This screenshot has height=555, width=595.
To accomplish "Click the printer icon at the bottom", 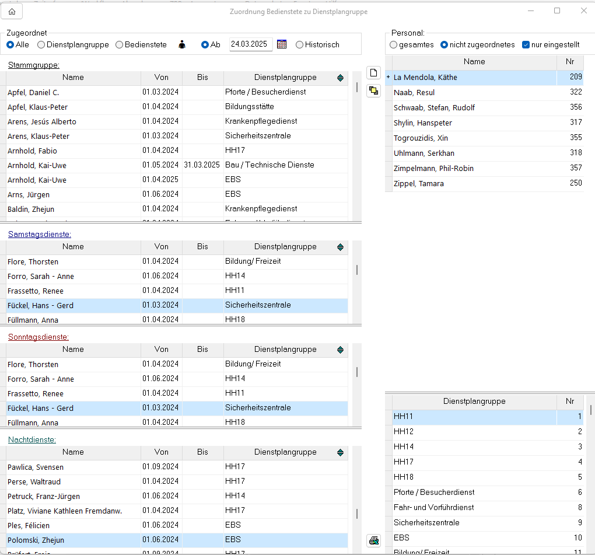I will (373, 540).
